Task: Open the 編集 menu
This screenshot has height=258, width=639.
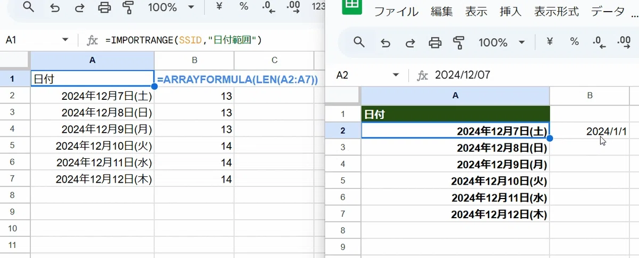Action: tap(441, 12)
